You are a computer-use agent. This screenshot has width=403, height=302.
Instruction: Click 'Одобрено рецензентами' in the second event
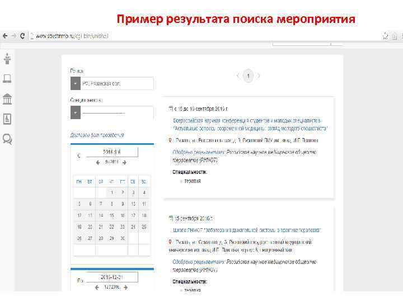click(199, 262)
